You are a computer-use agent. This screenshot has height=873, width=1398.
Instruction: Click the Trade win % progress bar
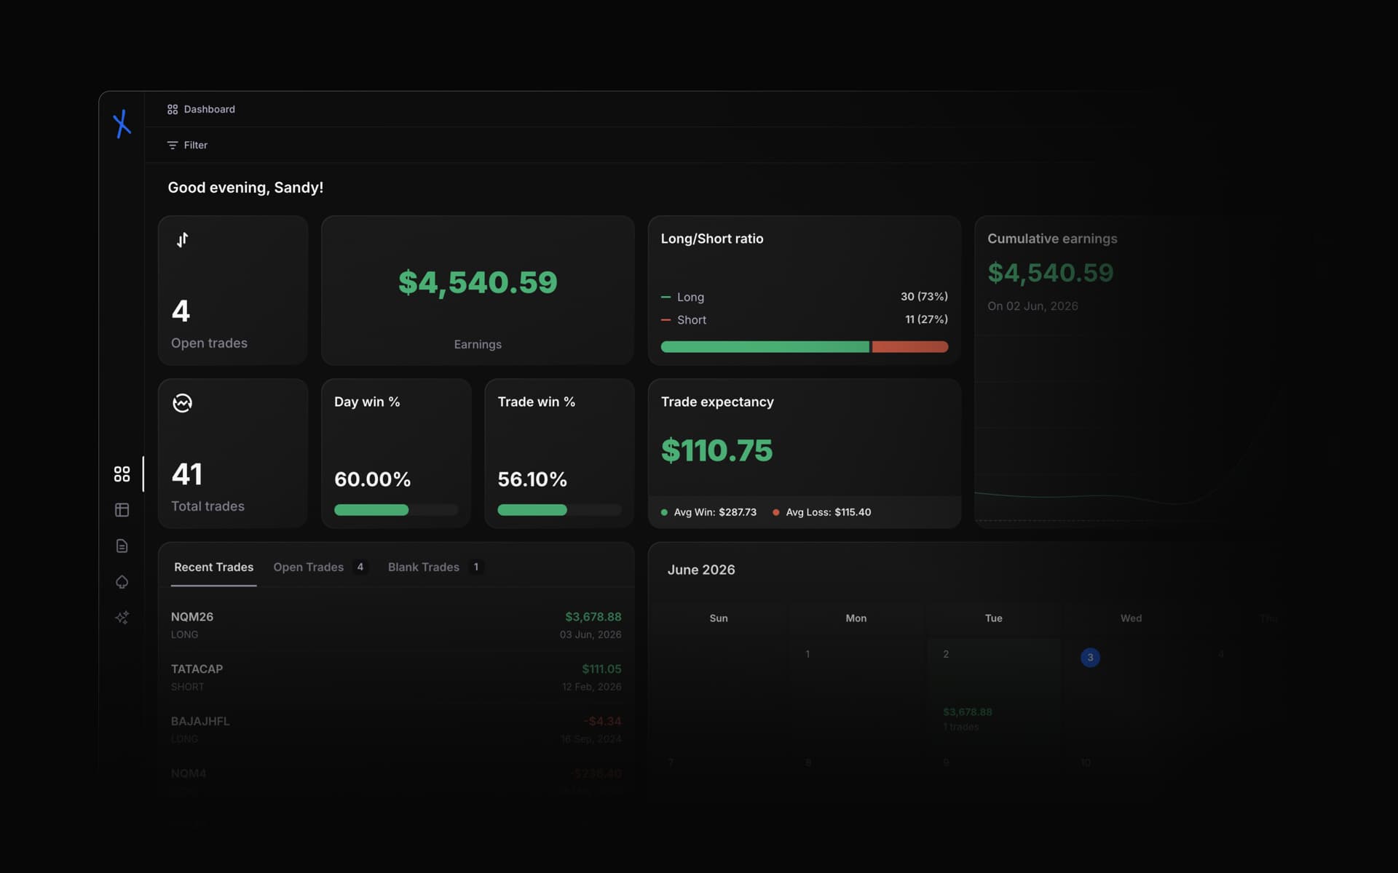[559, 510]
